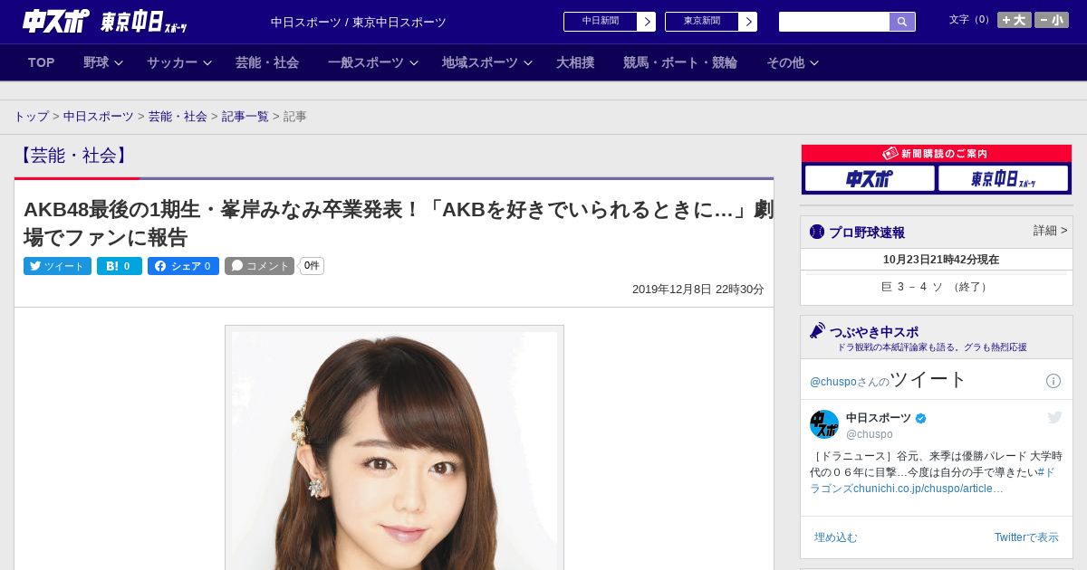Click the 0件 comment count
This screenshot has height=570, width=1087.
click(312, 266)
